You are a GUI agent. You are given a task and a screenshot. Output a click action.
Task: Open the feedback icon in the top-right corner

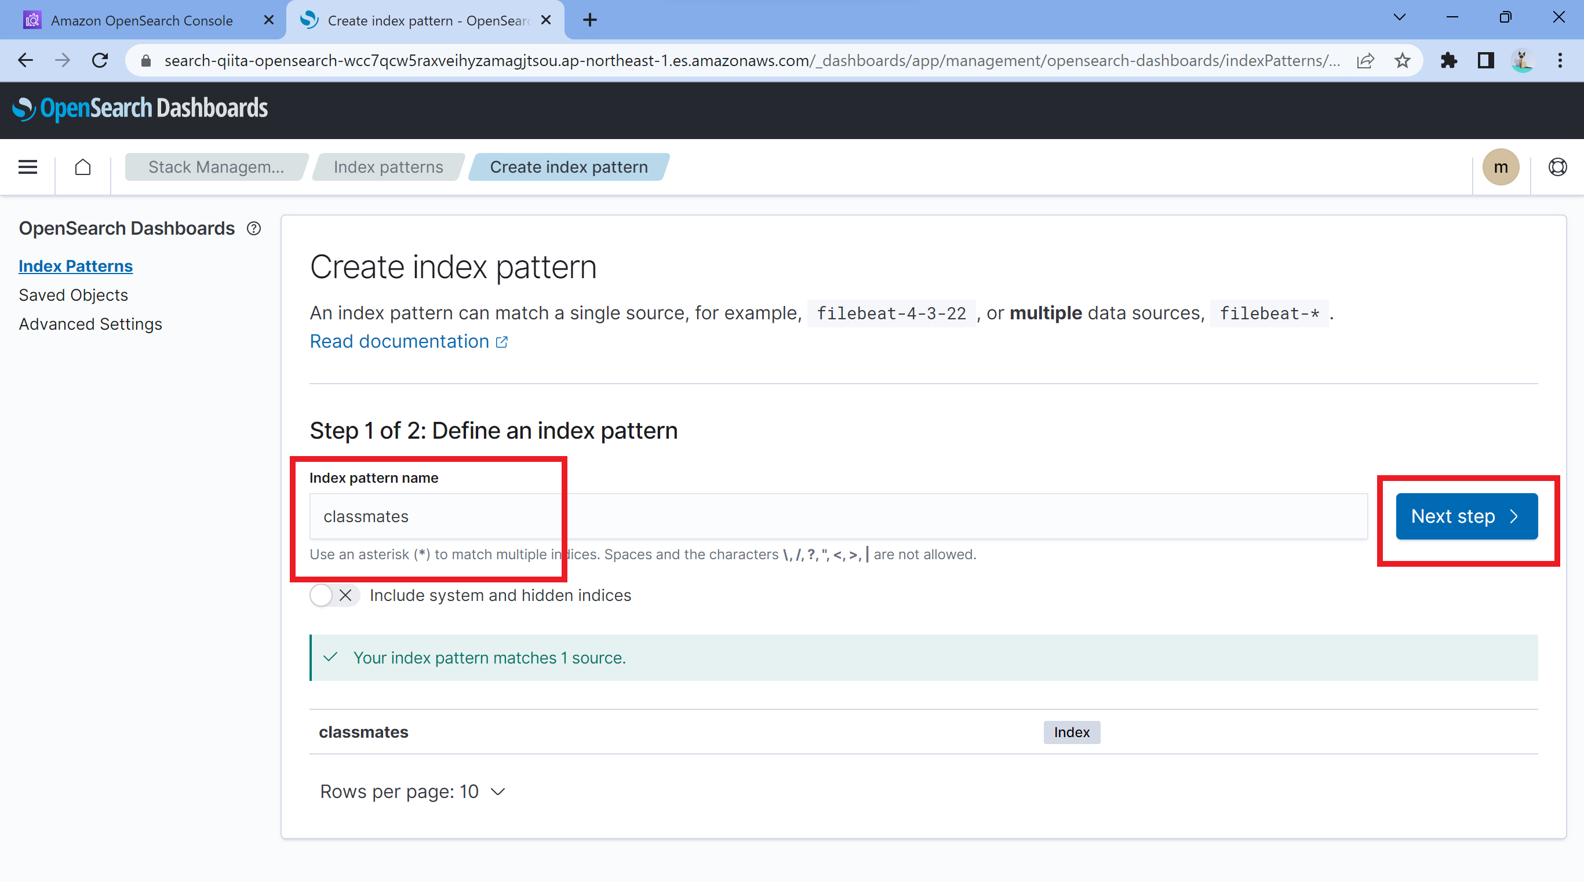click(1557, 166)
